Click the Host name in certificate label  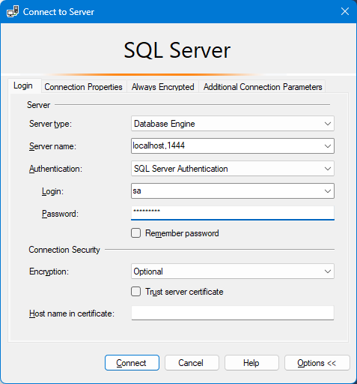click(72, 313)
